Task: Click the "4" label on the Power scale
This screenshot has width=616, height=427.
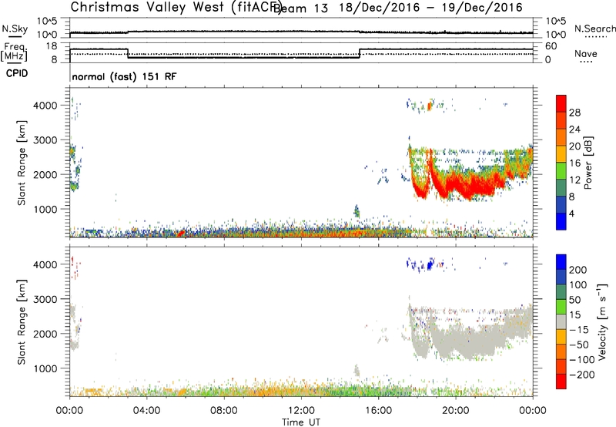Action: 571,213
